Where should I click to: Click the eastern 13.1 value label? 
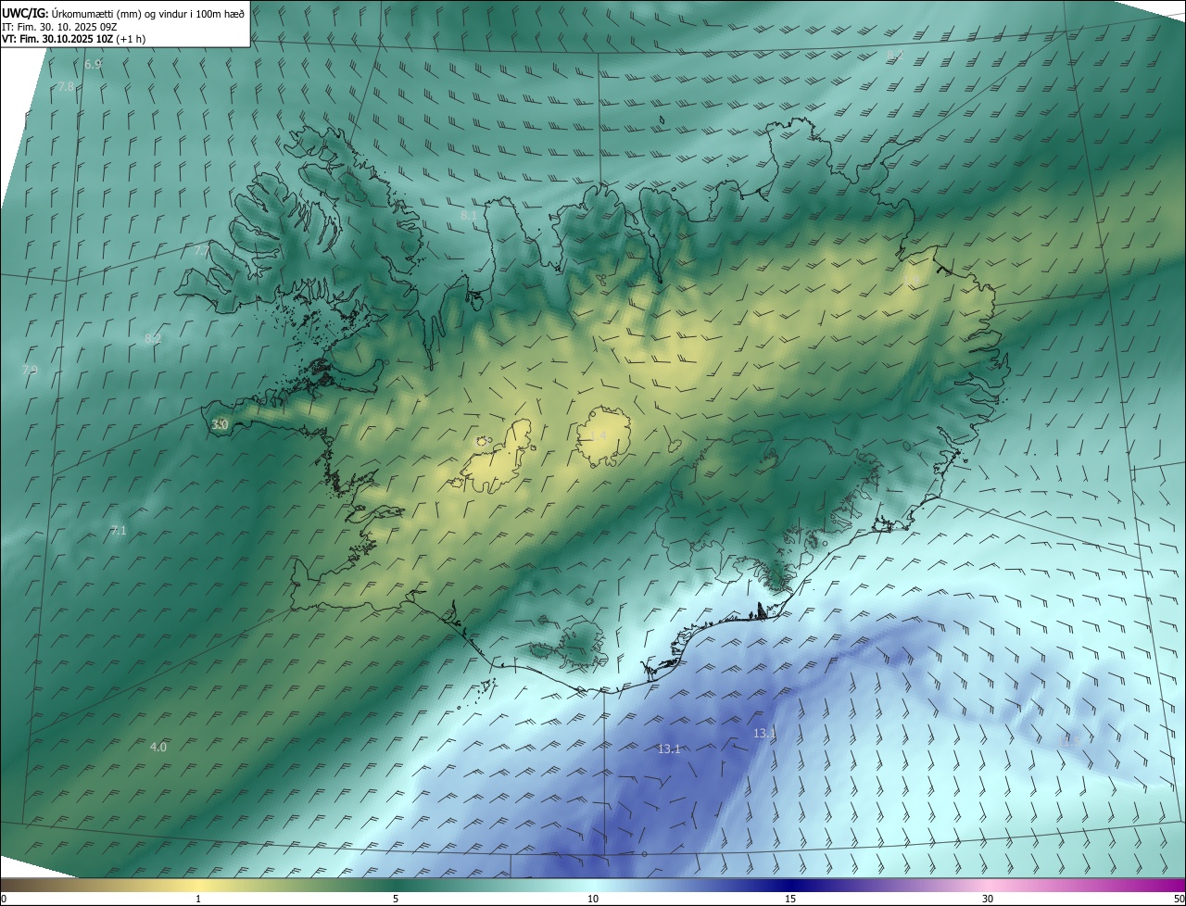(x=764, y=733)
